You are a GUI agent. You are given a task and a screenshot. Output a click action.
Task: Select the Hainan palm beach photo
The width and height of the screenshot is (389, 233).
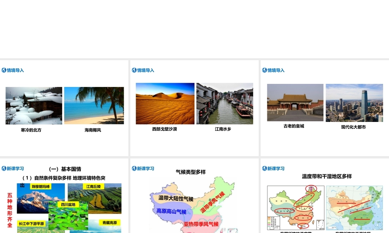point(94,106)
